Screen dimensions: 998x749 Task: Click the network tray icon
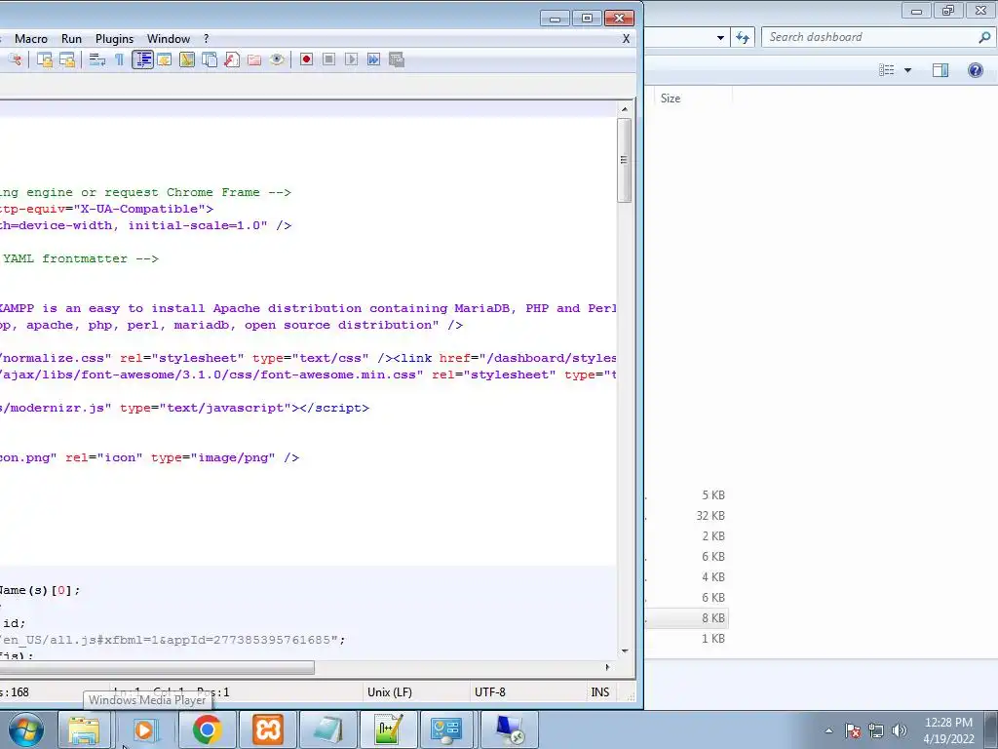point(876,730)
